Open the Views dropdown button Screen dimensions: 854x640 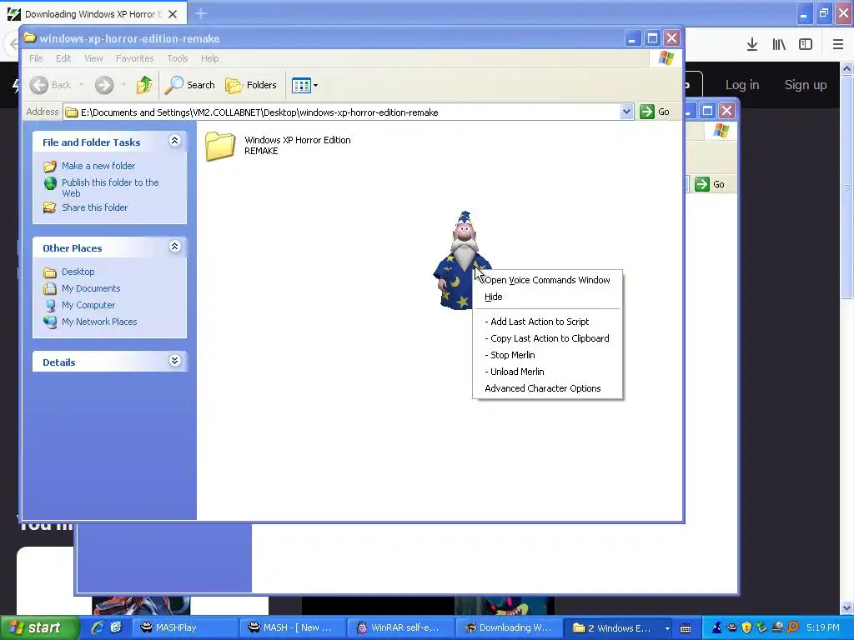(304, 85)
